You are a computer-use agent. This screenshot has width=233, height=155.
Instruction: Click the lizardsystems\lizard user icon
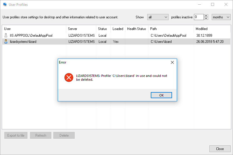pyautogui.click(x=6, y=42)
